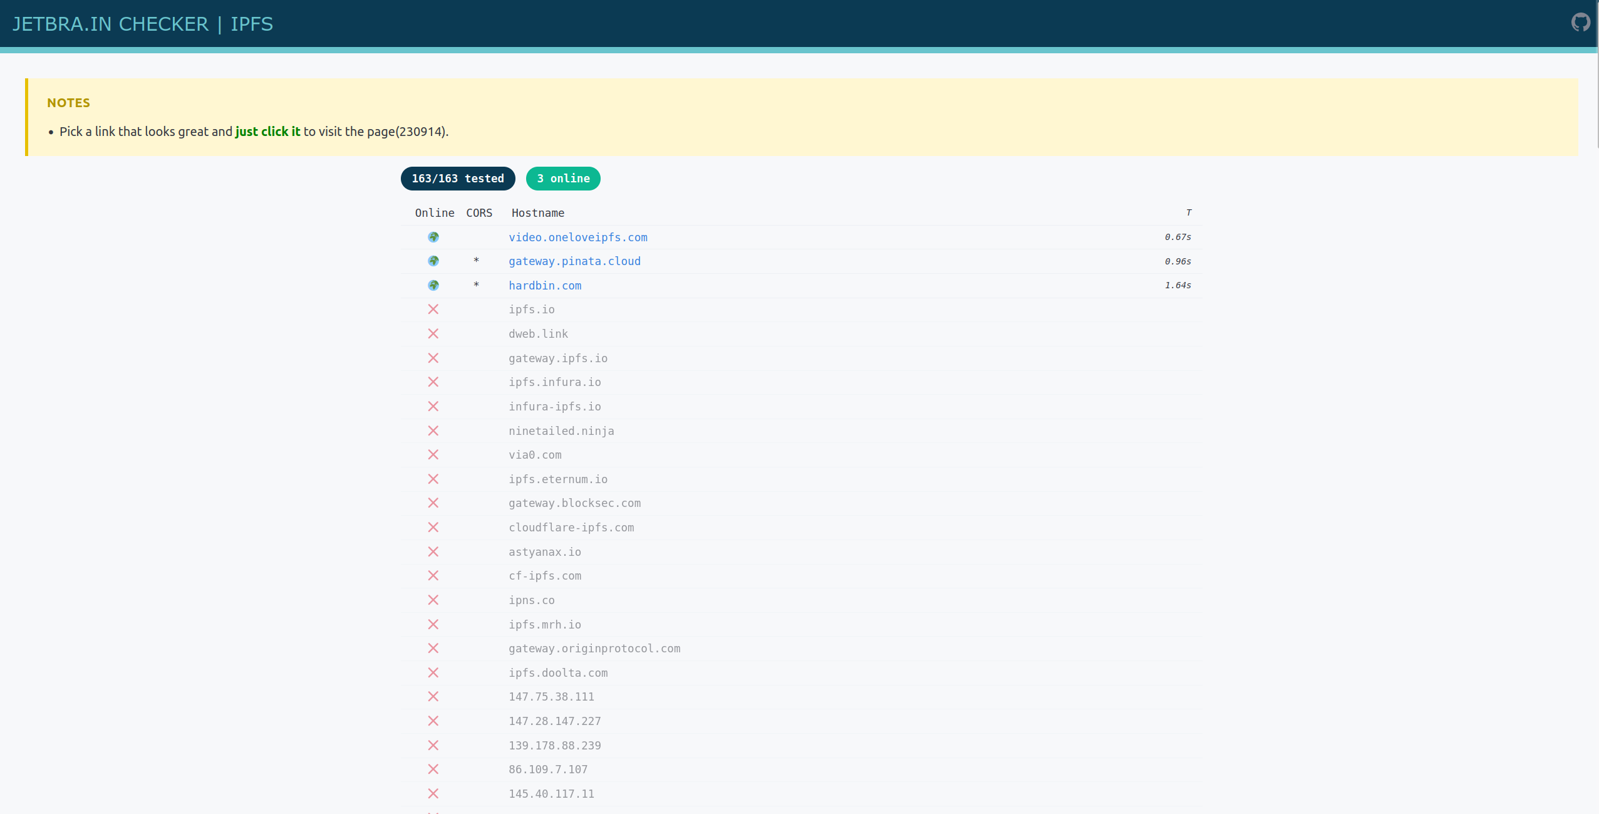The width and height of the screenshot is (1599, 814).
Task: Click red X beside 147.75.38.111
Action: pyautogui.click(x=433, y=696)
